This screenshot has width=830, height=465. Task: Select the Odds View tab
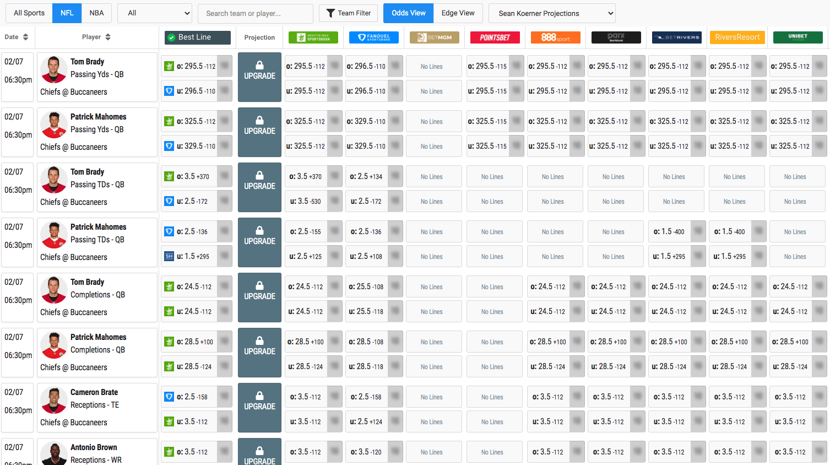tap(409, 13)
